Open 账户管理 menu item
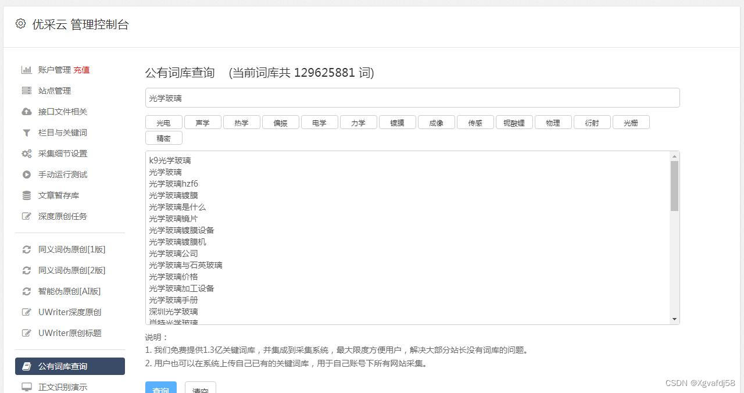 (x=54, y=70)
